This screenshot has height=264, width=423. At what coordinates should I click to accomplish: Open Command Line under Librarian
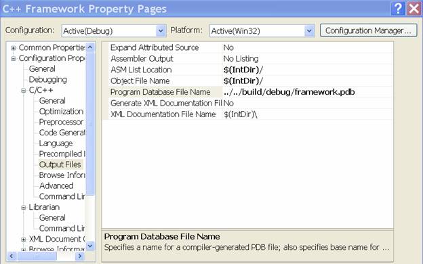[x=62, y=228]
